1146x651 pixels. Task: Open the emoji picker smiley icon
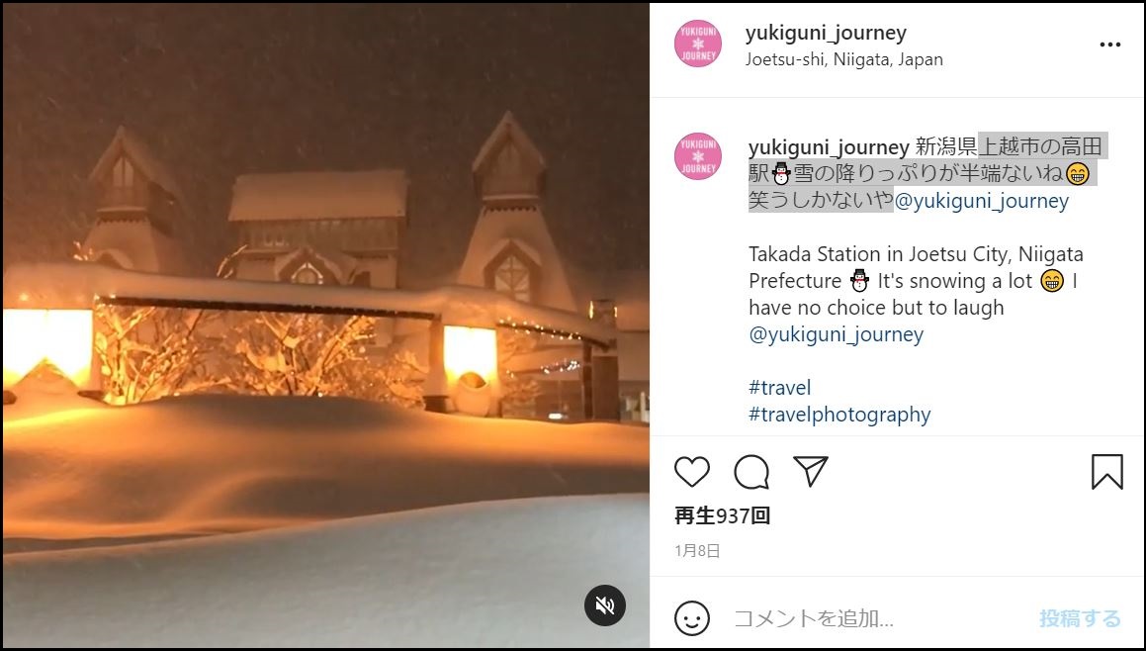(691, 618)
